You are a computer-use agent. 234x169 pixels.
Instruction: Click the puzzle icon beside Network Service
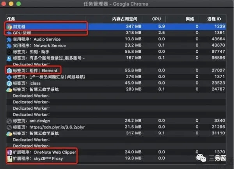click(x=9, y=45)
